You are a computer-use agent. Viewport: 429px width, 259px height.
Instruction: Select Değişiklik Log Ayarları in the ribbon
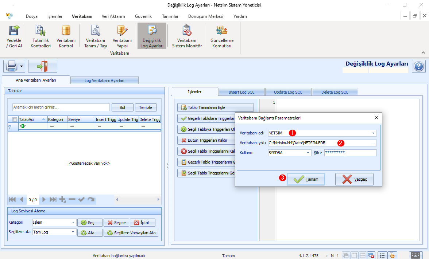152,36
